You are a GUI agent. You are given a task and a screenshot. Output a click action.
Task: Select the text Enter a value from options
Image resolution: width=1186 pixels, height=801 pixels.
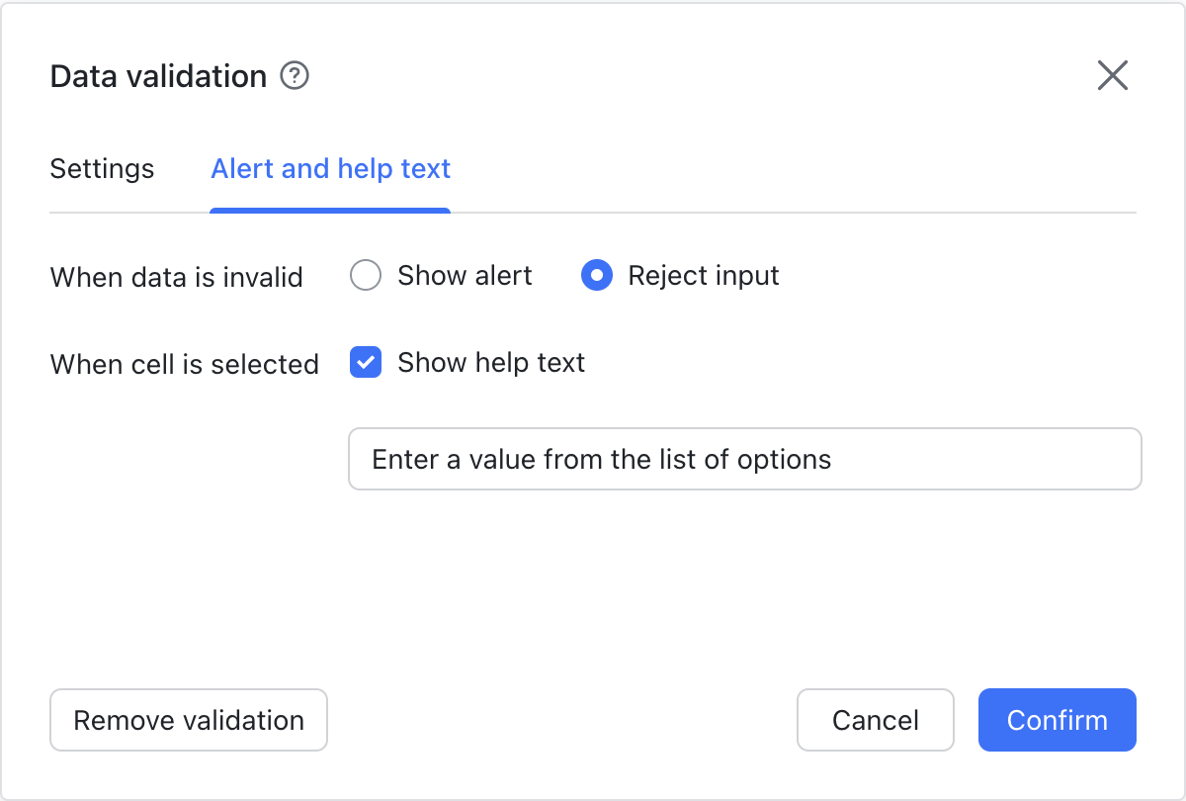click(601, 459)
